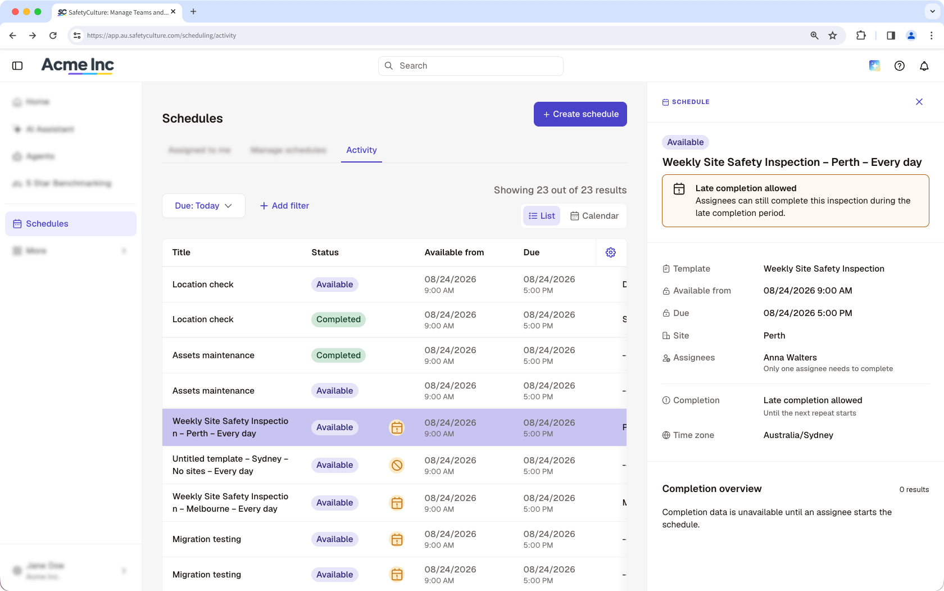
Task: Open the Assets maintenance row marked Available
Action: coord(394,391)
